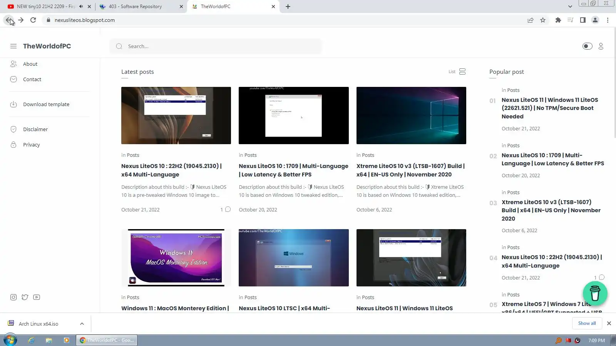Open the hamburger menu beside TheWorldofPC
This screenshot has height=346, width=616.
[13, 46]
